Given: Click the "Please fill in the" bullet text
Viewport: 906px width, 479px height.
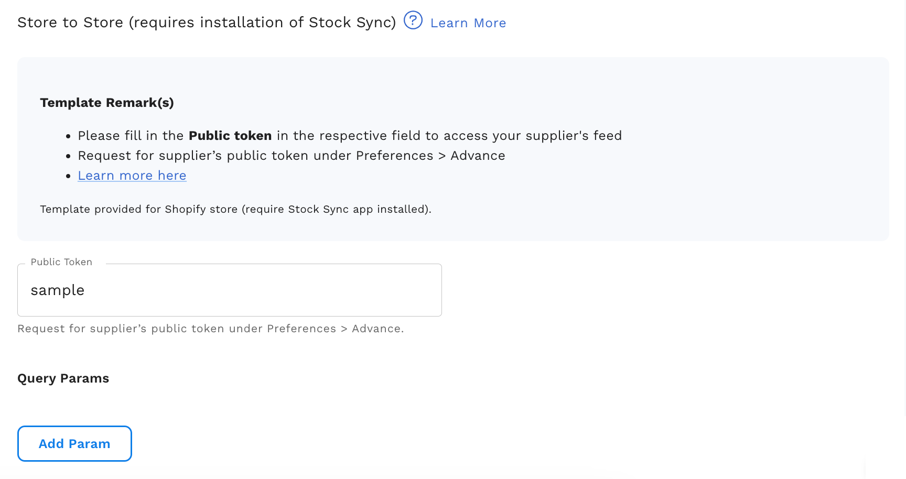Looking at the screenshot, I should [x=131, y=136].
